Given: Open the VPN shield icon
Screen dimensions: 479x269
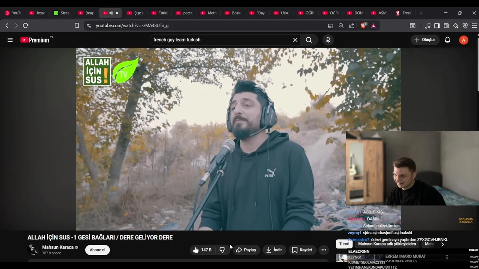Looking at the screenshot, I should pyautogui.click(x=465, y=26).
